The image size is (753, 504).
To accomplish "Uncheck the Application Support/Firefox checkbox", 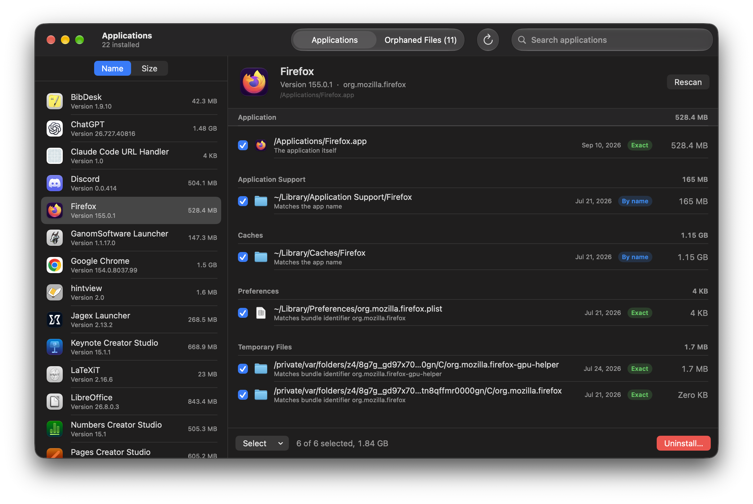I will click(x=243, y=201).
